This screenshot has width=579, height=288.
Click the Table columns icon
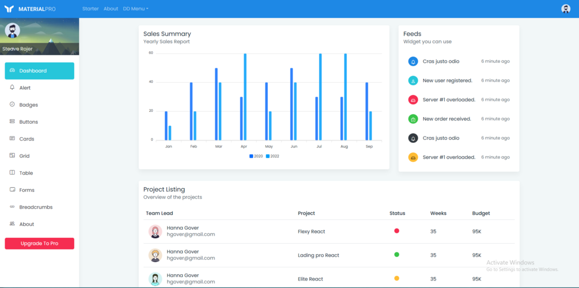tap(12, 172)
